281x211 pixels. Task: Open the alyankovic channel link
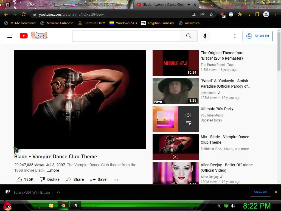tap(209, 93)
